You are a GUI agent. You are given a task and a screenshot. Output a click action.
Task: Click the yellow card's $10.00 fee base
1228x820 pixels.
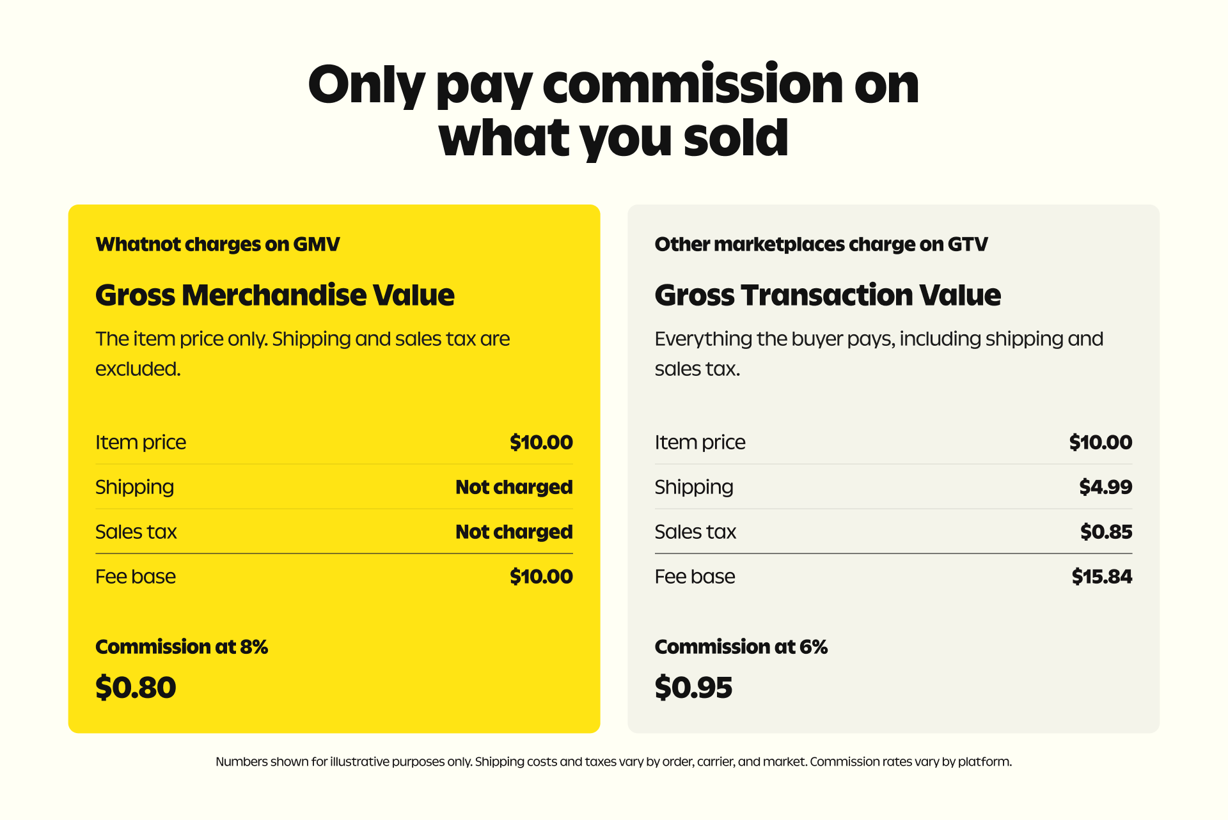tap(541, 576)
